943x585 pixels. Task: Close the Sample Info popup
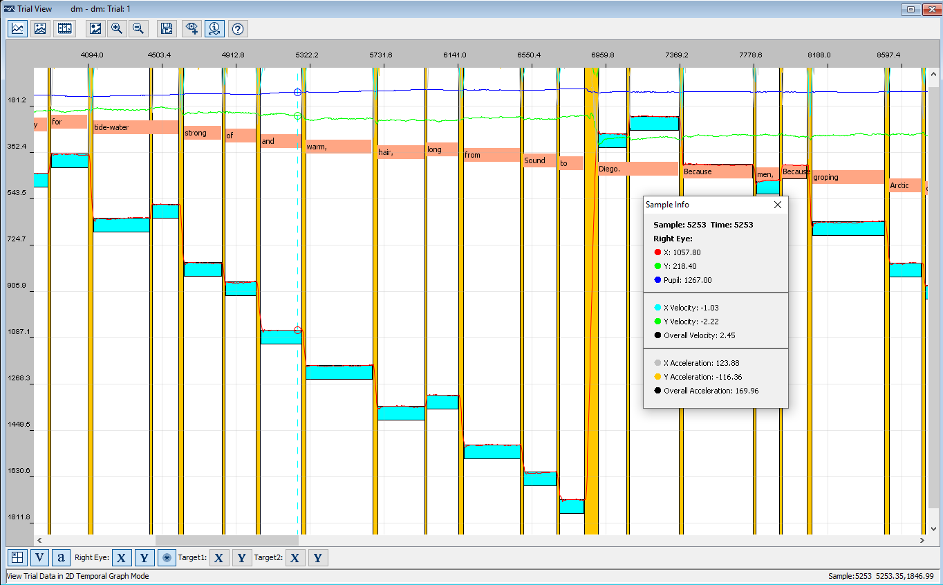[x=777, y=205]
